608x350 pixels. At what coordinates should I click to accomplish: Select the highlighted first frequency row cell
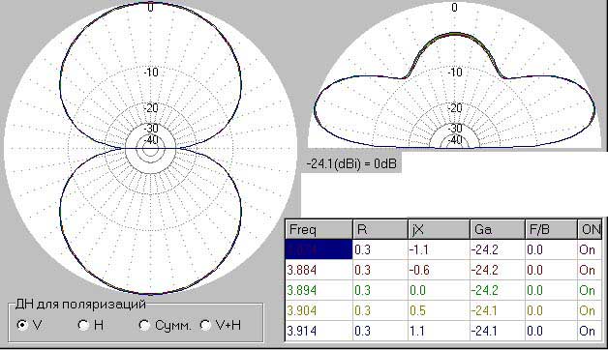coord(319,249)
